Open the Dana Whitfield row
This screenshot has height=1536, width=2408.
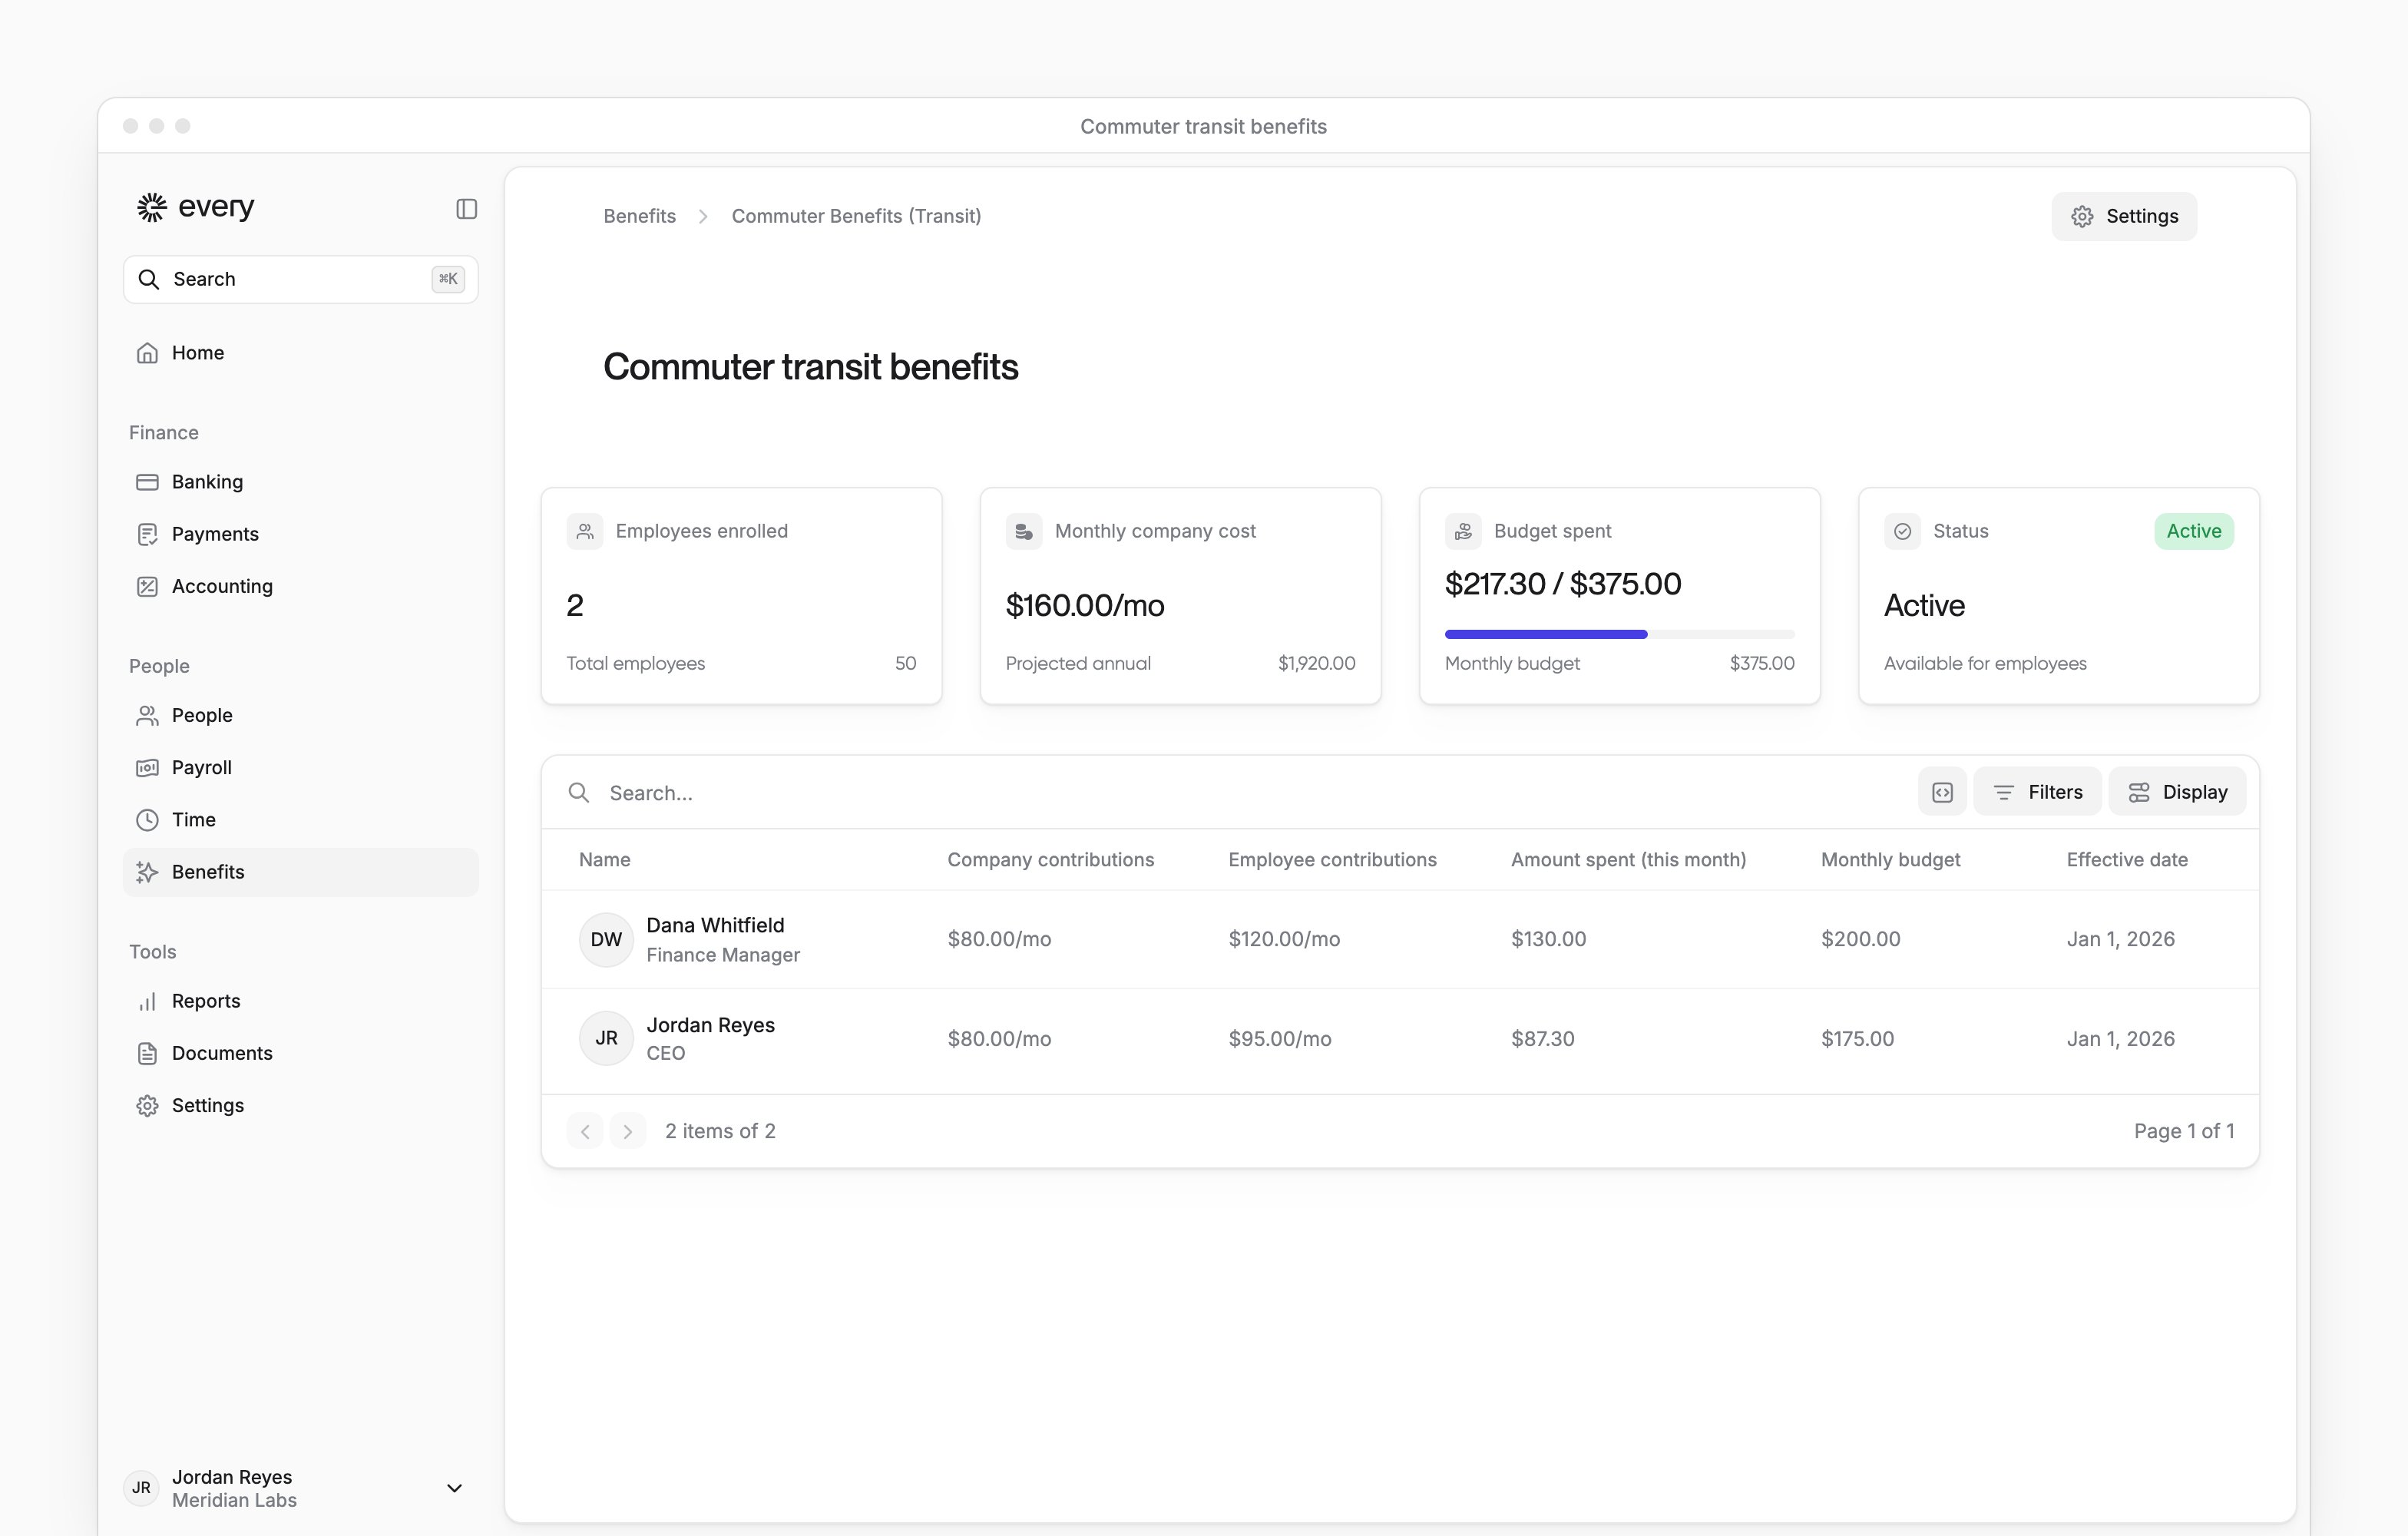1400,939
